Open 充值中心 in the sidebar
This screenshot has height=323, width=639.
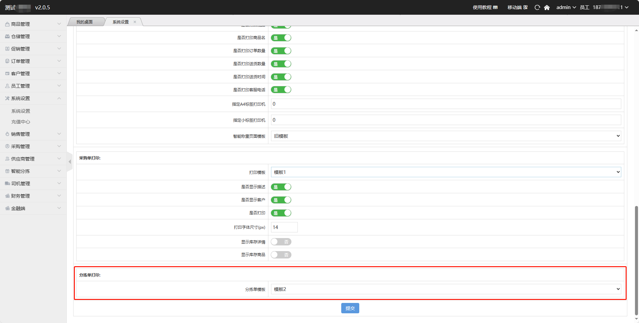coord(21,122)
